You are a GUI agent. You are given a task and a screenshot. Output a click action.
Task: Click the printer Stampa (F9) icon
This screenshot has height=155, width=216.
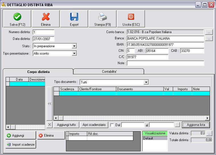tap(103, 17)
